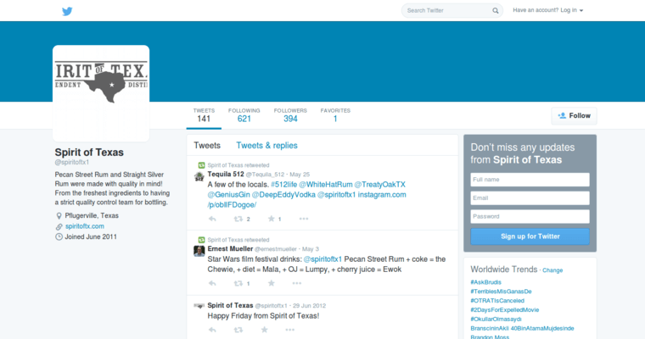Reply to the Happy Friday tweet

(x=212, y=330)
